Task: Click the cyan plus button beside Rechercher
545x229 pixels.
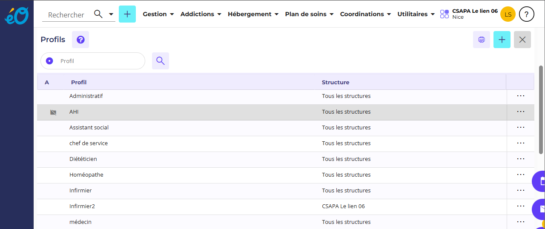Action: (x=127, y=14)
